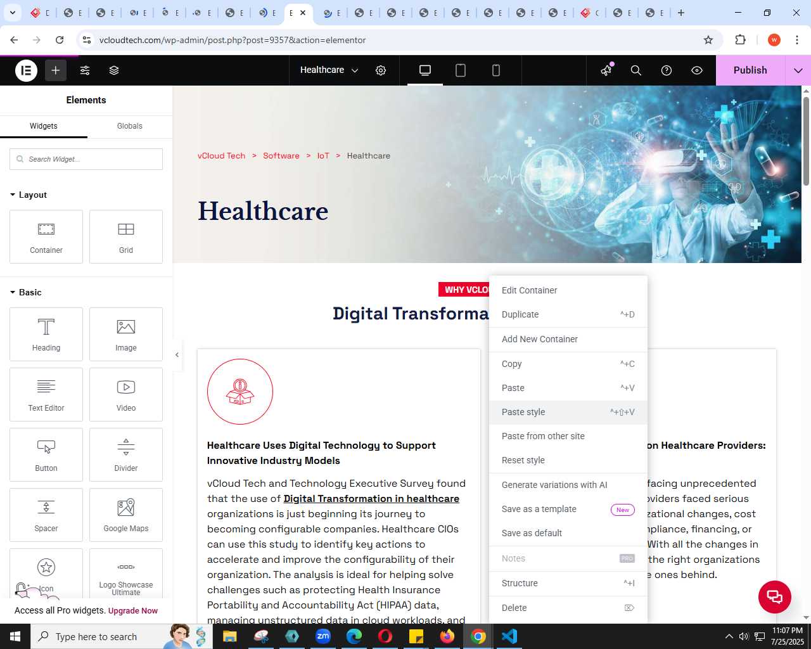811x649 pixels.
Task: Click the Upgrade Now link
Action: point(133,611)
